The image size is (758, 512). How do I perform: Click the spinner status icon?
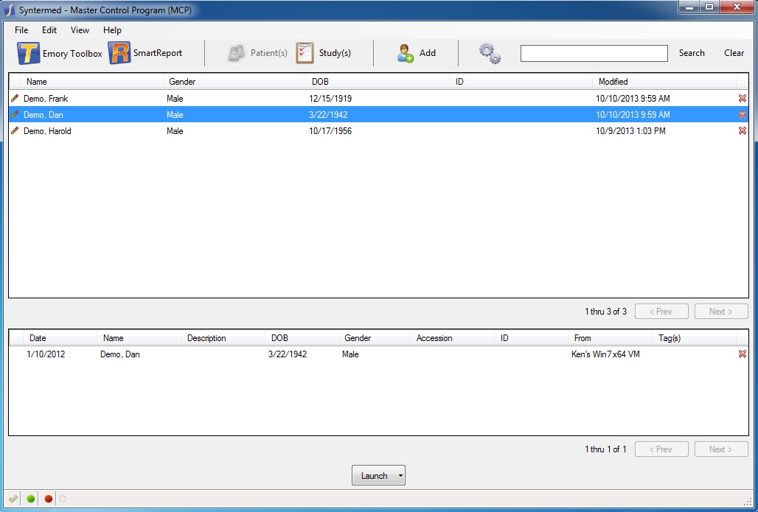pyautogui.click(x=63, y=499)
